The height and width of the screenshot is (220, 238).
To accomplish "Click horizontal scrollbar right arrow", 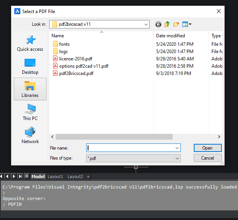I will (x=219, y=137).
